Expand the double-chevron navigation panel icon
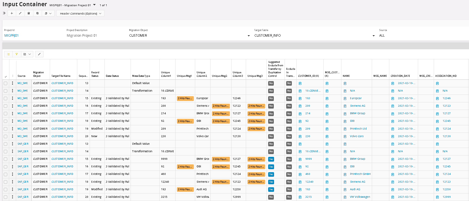Image resolution: width=469 pixels, height=201 pixels. (x=4, y=13)
